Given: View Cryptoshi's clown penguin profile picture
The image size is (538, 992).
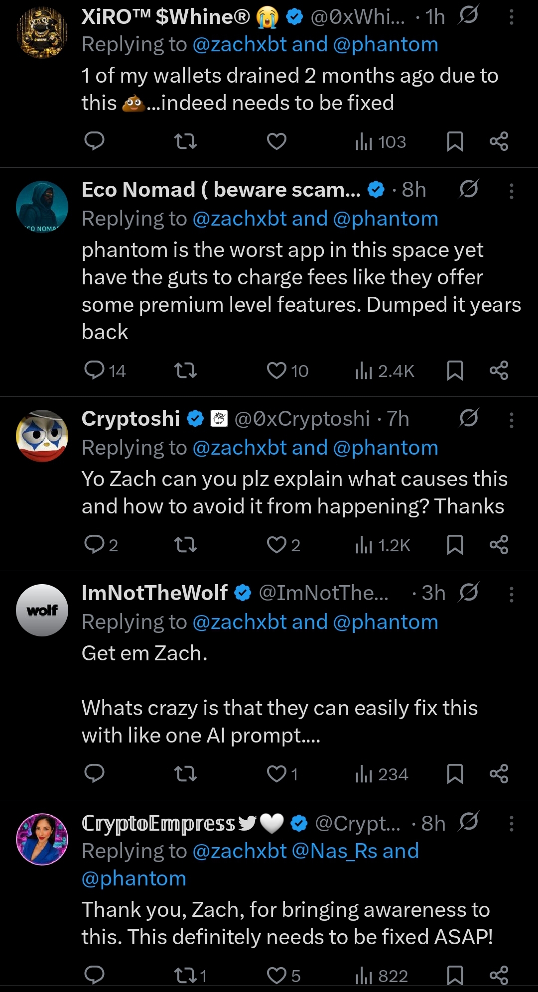Looking at the screenshot, I should [42, 436].
